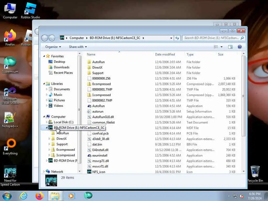Click the Windows Start orb
The height and width of the screenshot is (201, 268).
coord(7,196)
